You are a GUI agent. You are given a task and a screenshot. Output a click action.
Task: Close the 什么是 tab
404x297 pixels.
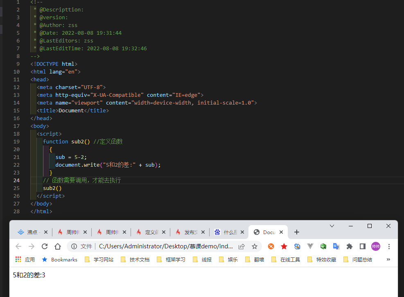[242, 232]
